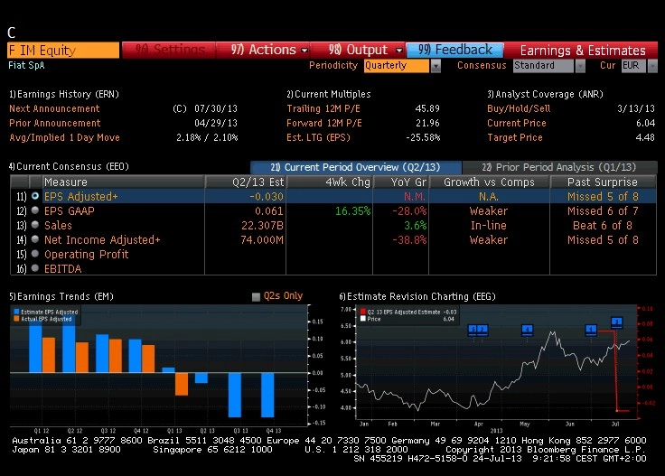
Task: Click chart event marker 2
Action: coord(482,330)
